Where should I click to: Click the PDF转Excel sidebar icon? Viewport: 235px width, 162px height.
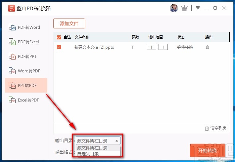pyautogui.click(x=12, y=42)
